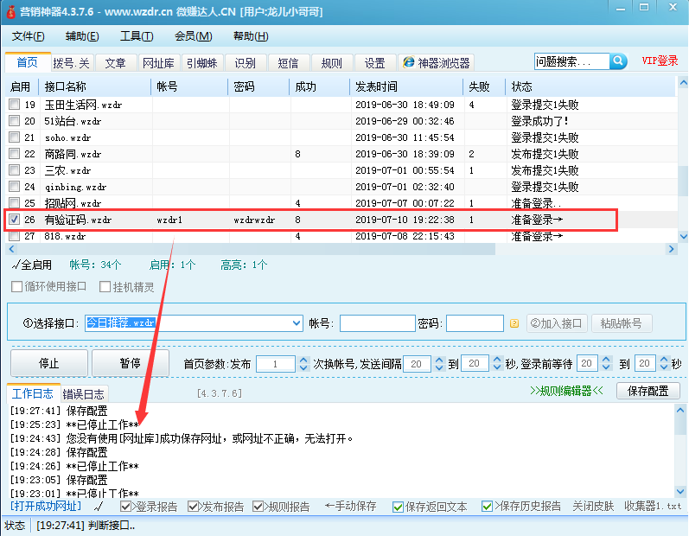The width and height of the screenshot is (689, 536).
Task: Click 关闭皮肤 in the bottom bar
Action: click(593, 506)
